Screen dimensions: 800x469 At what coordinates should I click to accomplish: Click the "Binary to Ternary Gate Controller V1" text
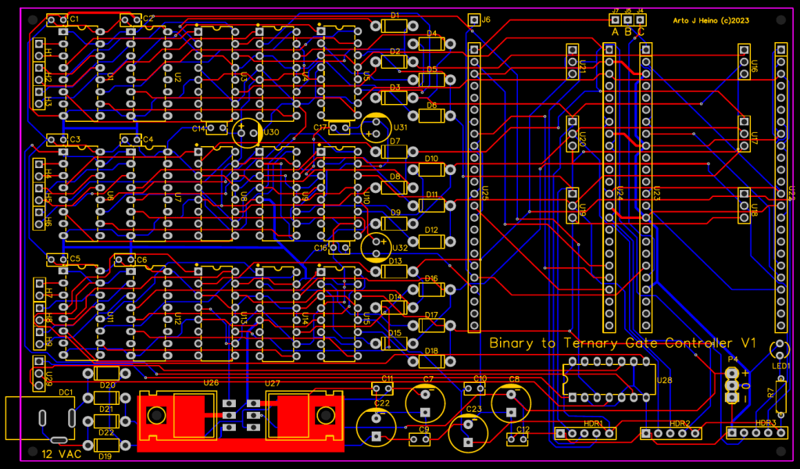coord(623,343)
